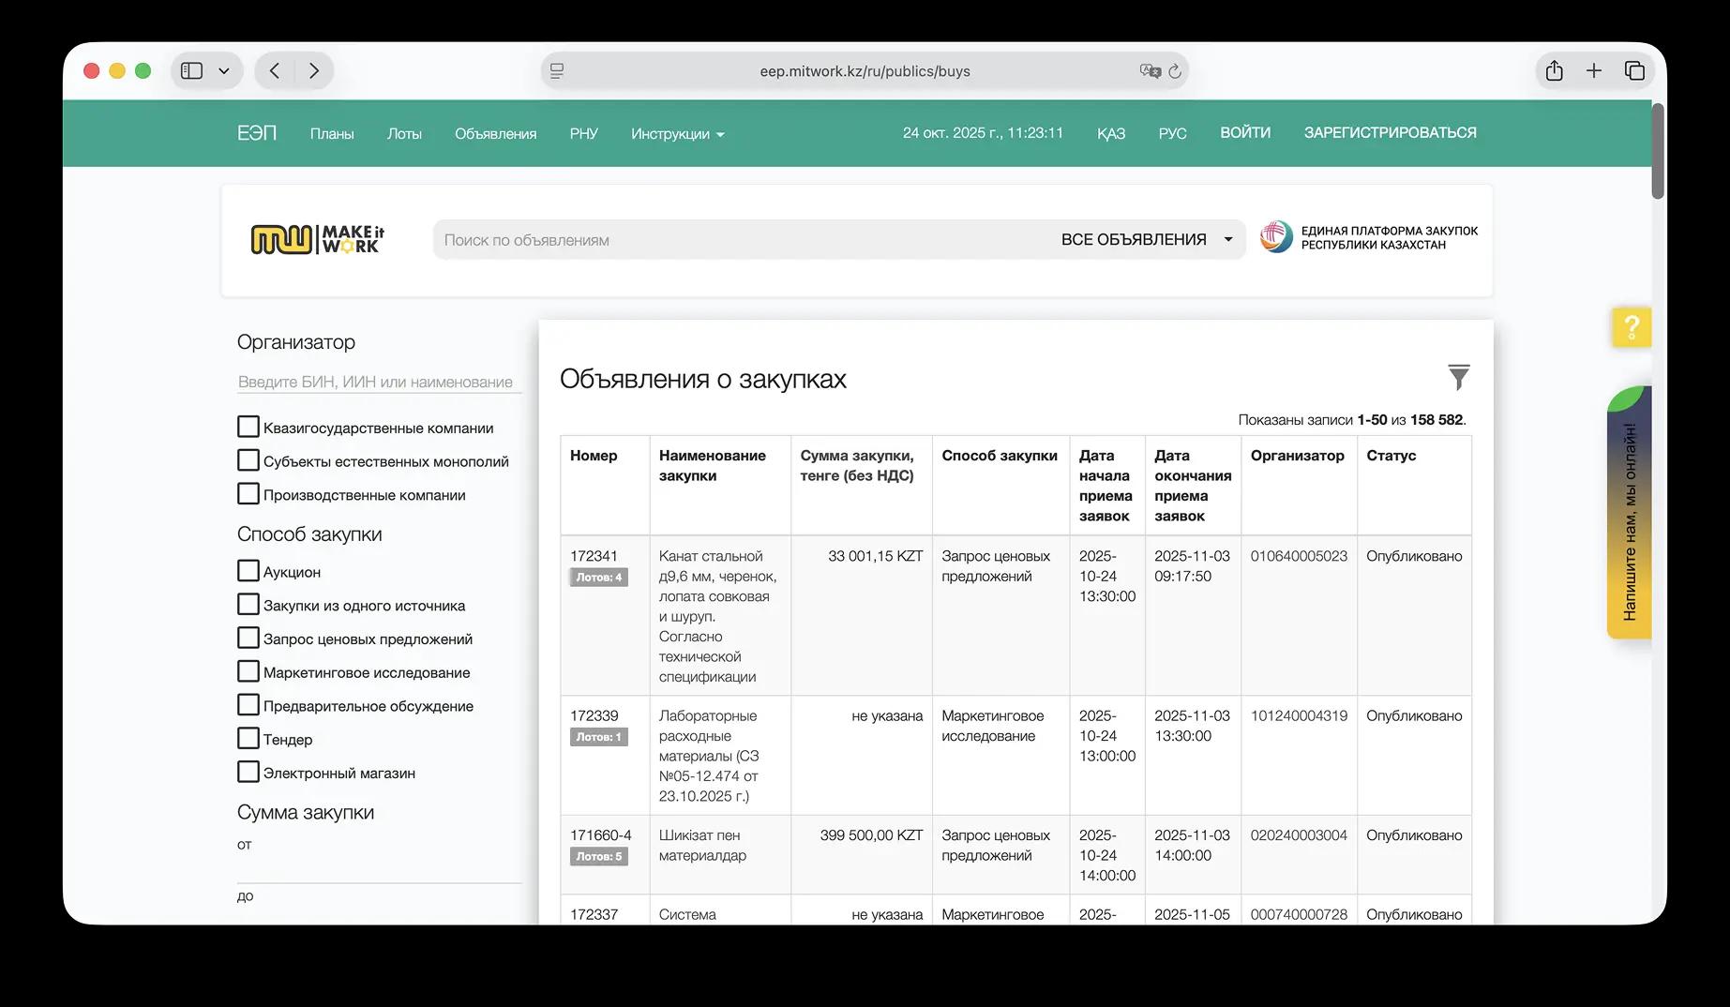Tick the Квазигосударственные компании checkbox
The image size is (1730, 1007).
pyautogui.click(x=248, y=428)
